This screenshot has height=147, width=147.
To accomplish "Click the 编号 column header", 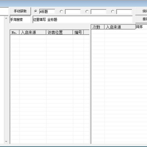I will (78, 32).
